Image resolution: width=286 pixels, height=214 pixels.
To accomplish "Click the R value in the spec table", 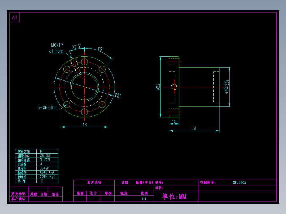I will [41, 151].
